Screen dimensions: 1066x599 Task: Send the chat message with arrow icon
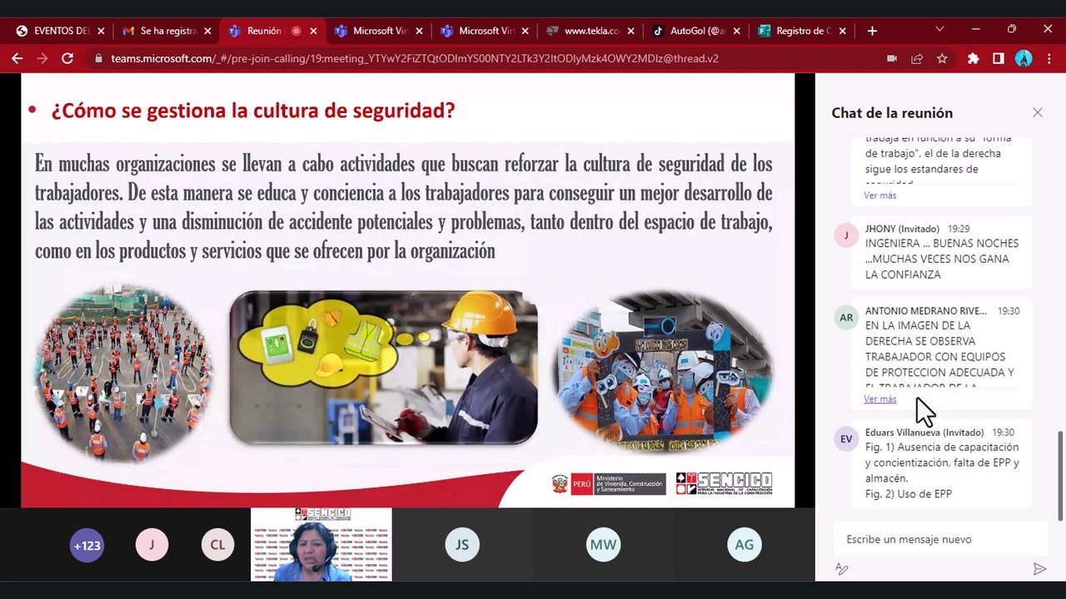coord(1039,569)
